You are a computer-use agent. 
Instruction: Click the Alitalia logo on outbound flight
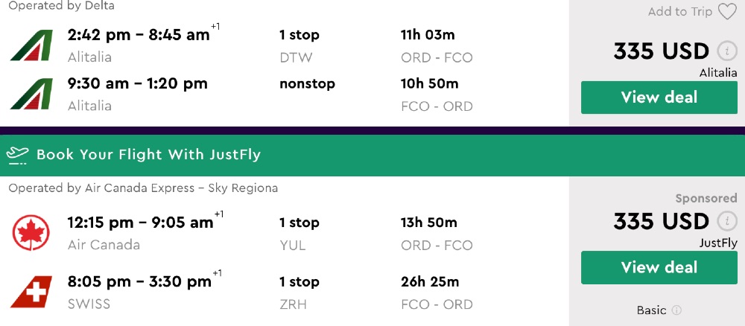pos(31,45)
